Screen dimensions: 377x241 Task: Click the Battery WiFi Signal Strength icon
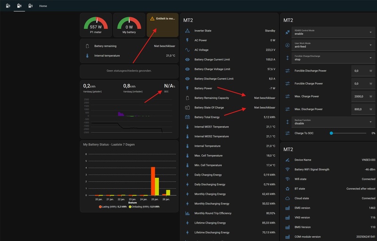tap(287, 169)
